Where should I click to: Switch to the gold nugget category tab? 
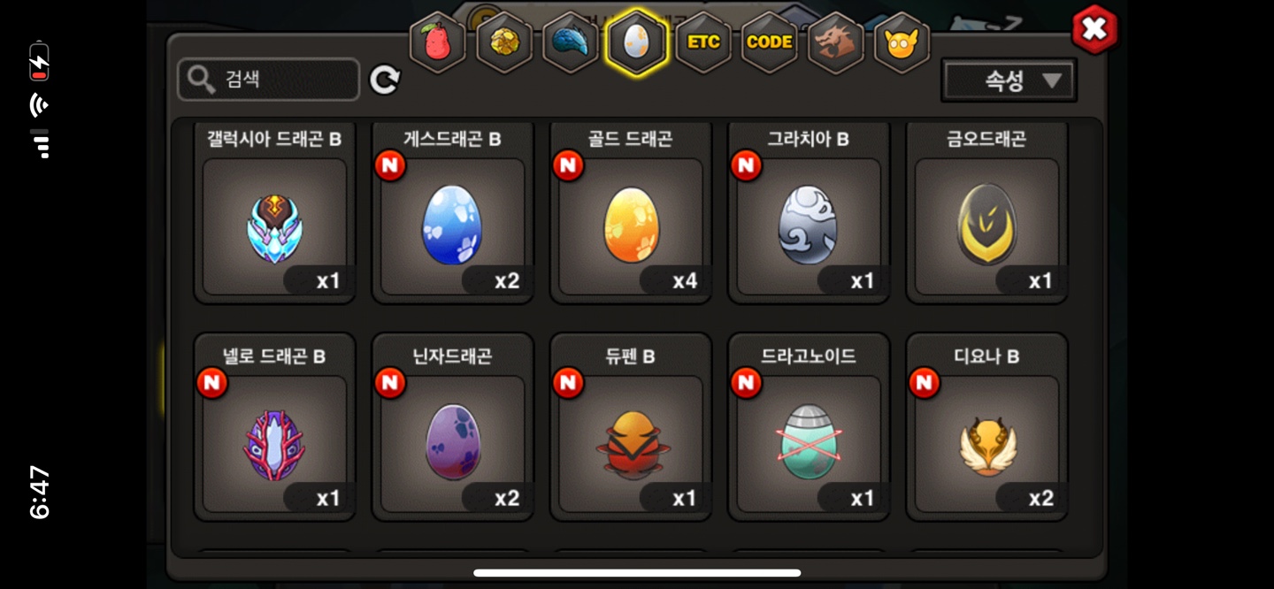(x=504, y=42)
